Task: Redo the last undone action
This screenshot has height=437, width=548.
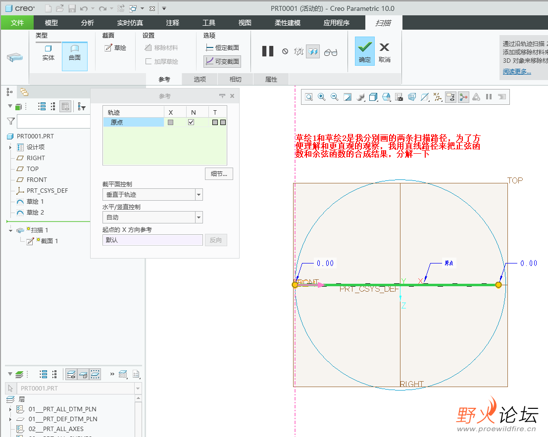Action: tap(102, 8)
